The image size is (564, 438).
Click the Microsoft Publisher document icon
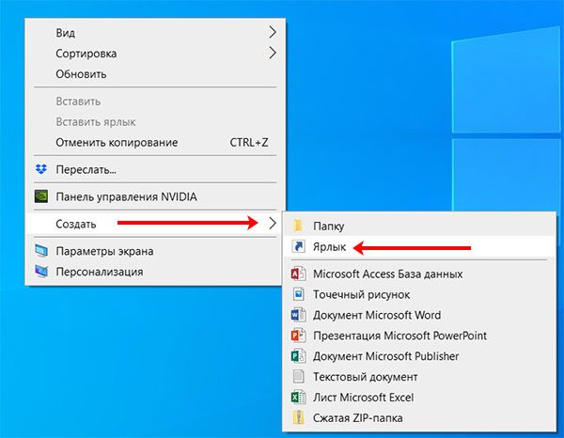click(298, 355)
